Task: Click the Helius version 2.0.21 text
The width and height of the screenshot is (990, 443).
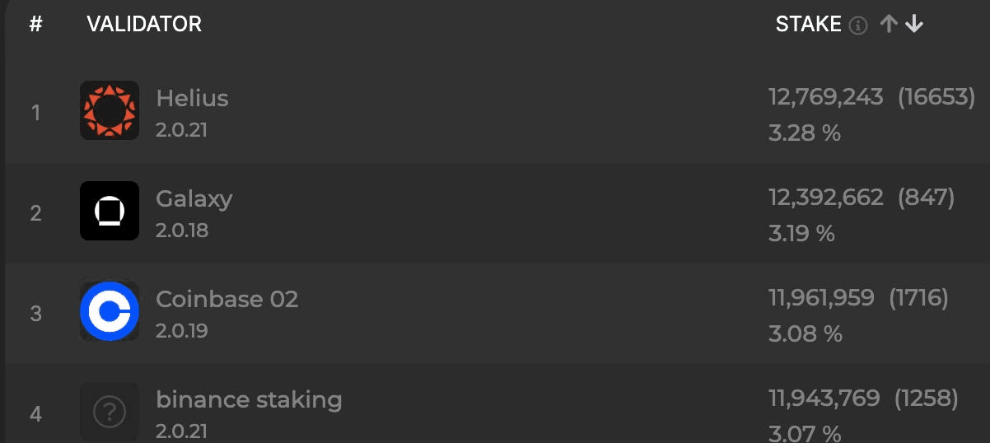Action: click(182, 130)
